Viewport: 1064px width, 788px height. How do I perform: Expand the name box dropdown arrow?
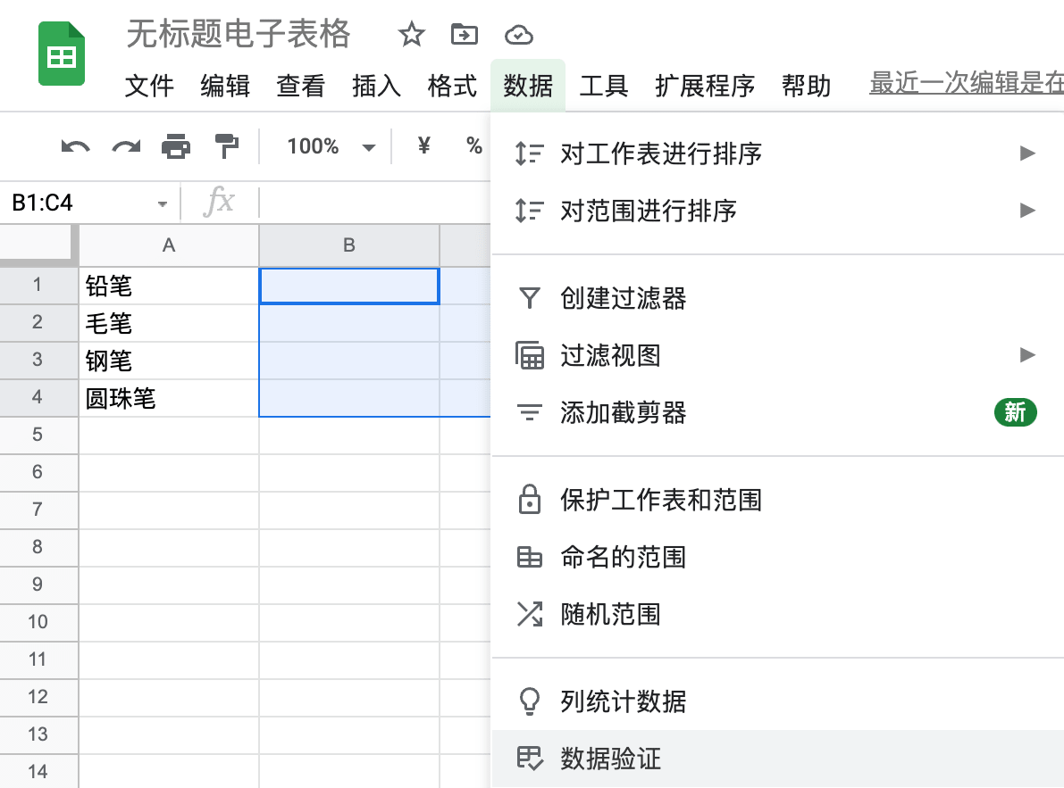coord(163,203)
